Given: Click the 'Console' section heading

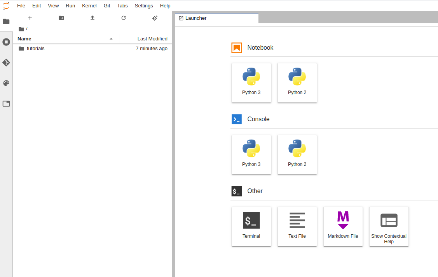Looking at the screenshot, I should click(258, 119).
